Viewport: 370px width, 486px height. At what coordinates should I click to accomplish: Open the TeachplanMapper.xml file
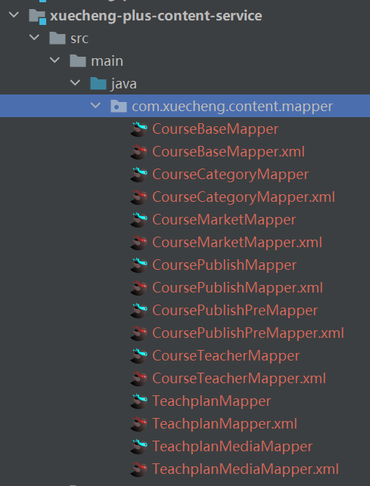click(x=225, y=424)
